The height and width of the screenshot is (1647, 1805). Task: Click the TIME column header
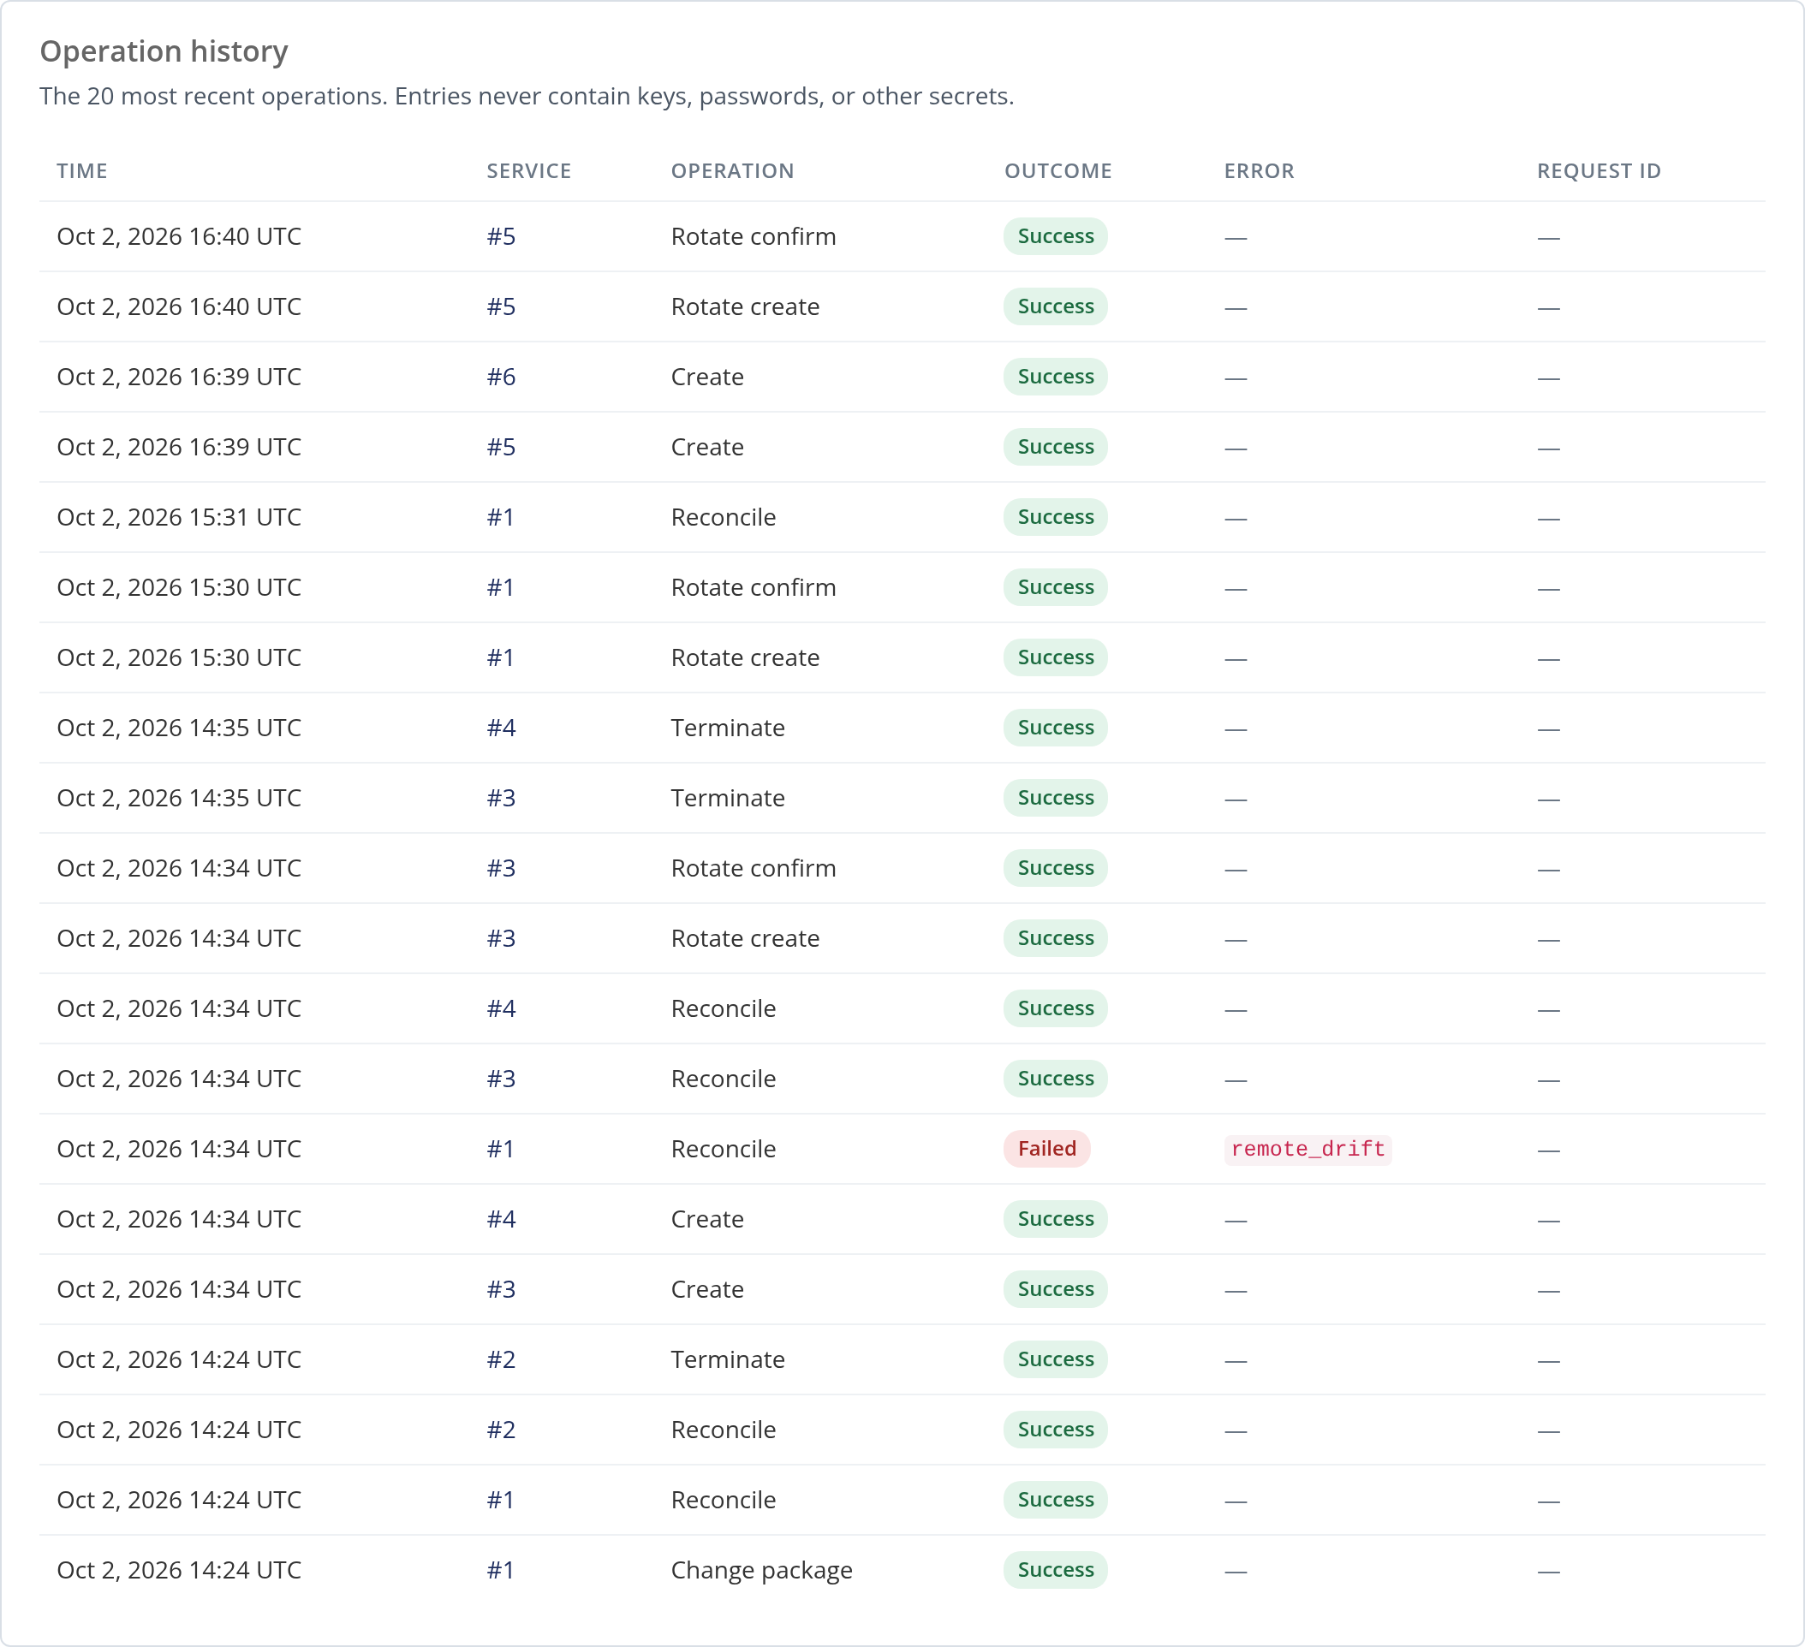pyautogui.click(x=81, y=171)
